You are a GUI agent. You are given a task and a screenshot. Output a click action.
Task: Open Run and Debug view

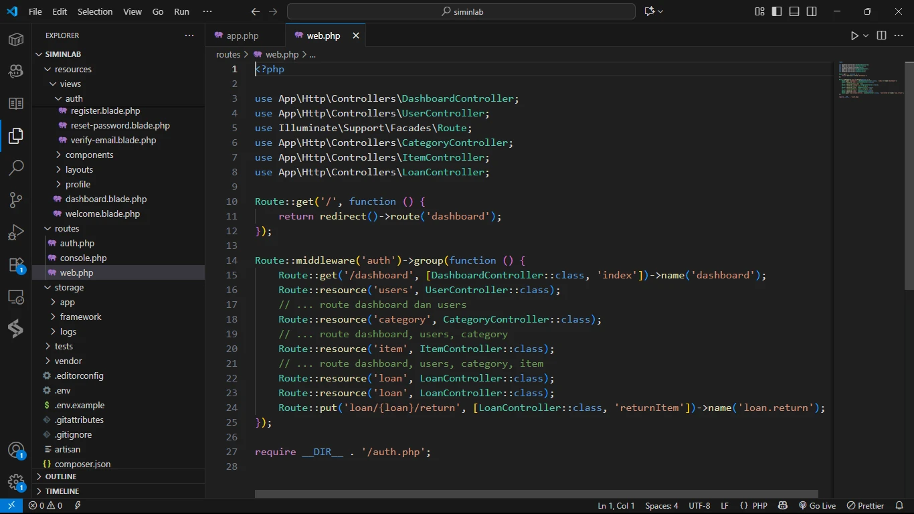pos(16,232)
